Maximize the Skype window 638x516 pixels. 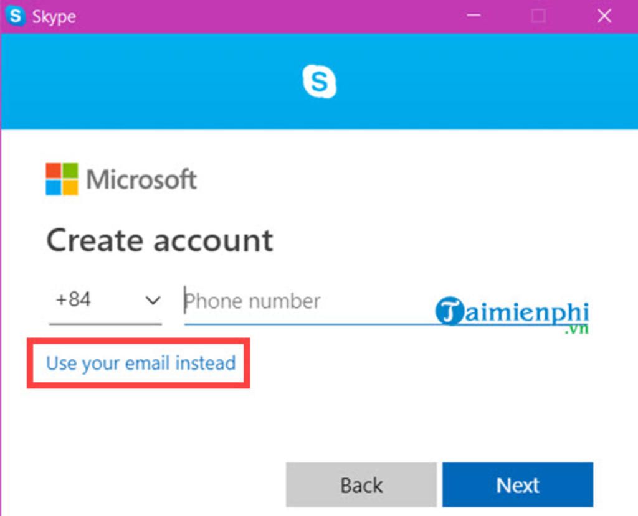point(538,16)
